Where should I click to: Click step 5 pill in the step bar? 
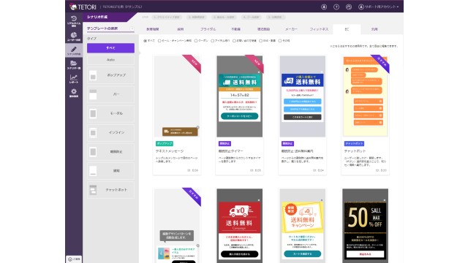[276, 17]
